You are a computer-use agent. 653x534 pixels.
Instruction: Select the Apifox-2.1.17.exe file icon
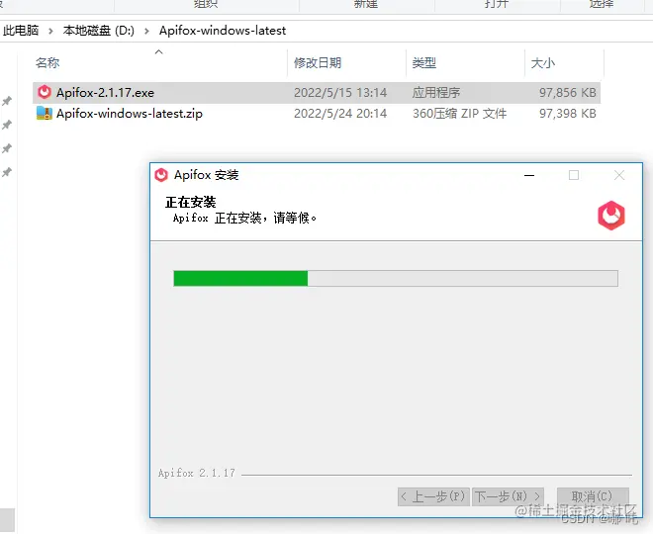pos(45,92)
